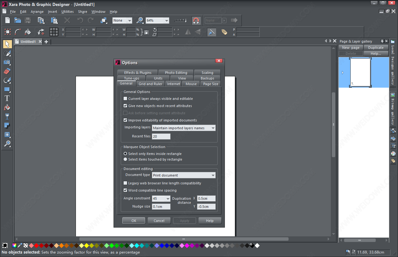This screenshot has height=257, width=398.
Task: Choose the Photo tool camera icon
Action: [x=7, y=62]
